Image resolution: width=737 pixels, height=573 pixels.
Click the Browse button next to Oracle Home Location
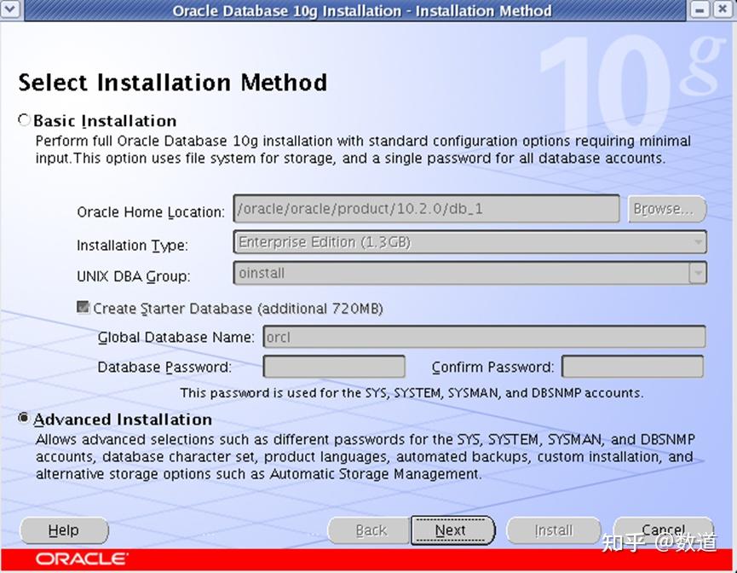pos(667,209)
